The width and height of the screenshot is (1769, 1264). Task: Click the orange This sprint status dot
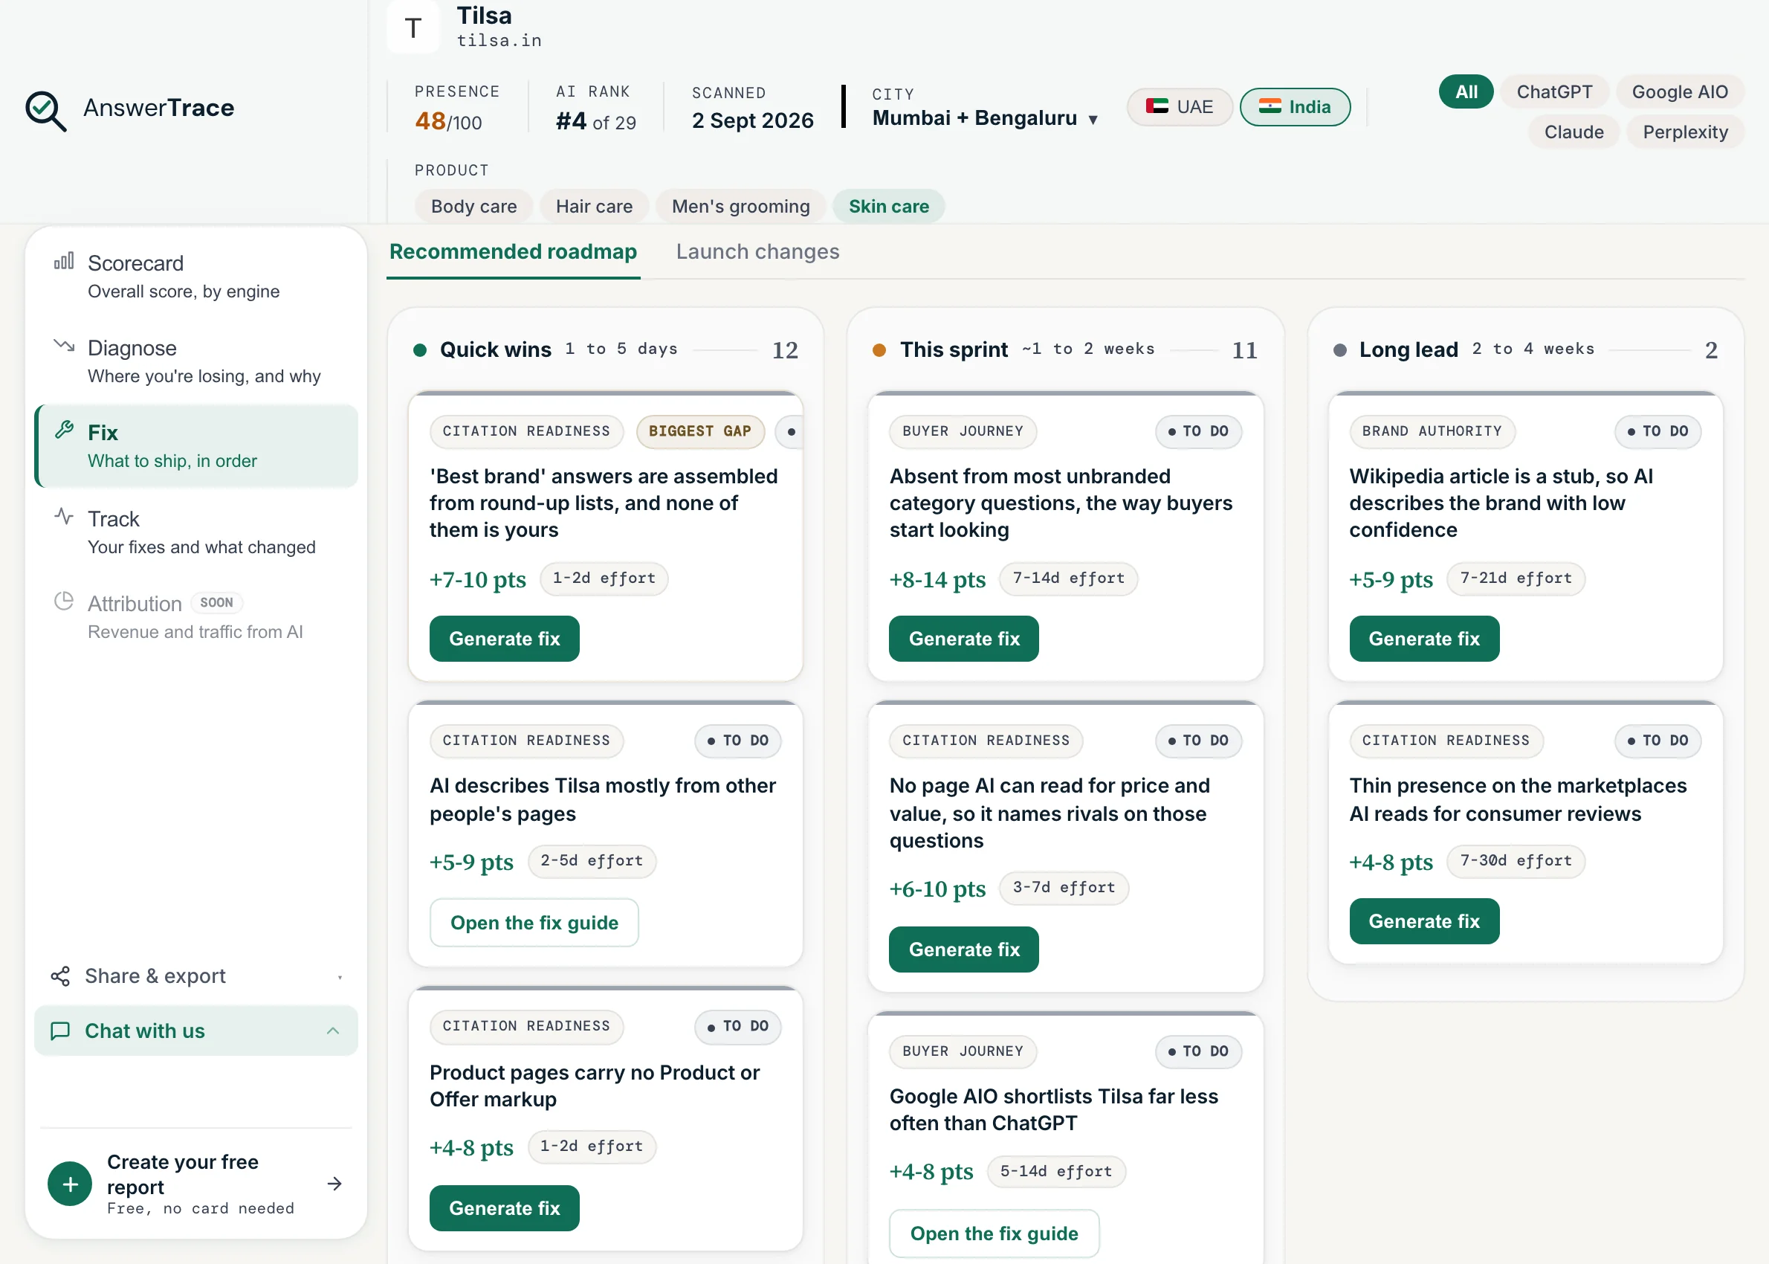pos(880,350)
